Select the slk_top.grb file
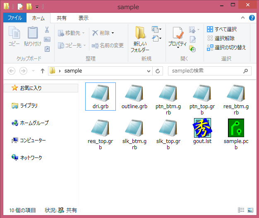 tap(168, 134)
